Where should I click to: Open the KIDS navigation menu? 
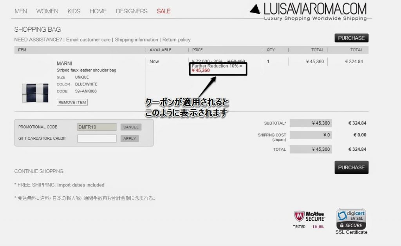click(x=74, y=11)
